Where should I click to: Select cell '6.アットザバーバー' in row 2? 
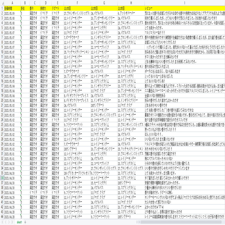[131, 13]
